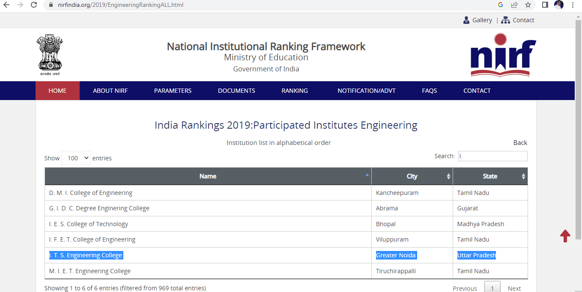Open NOTIFICATION/ADVT menu
Screen dimensions: 582x292
point(367,91)
